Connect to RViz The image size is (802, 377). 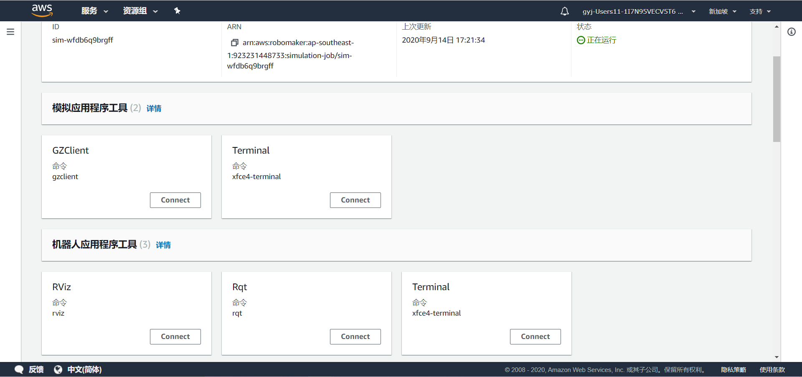[x=175, y=337]
